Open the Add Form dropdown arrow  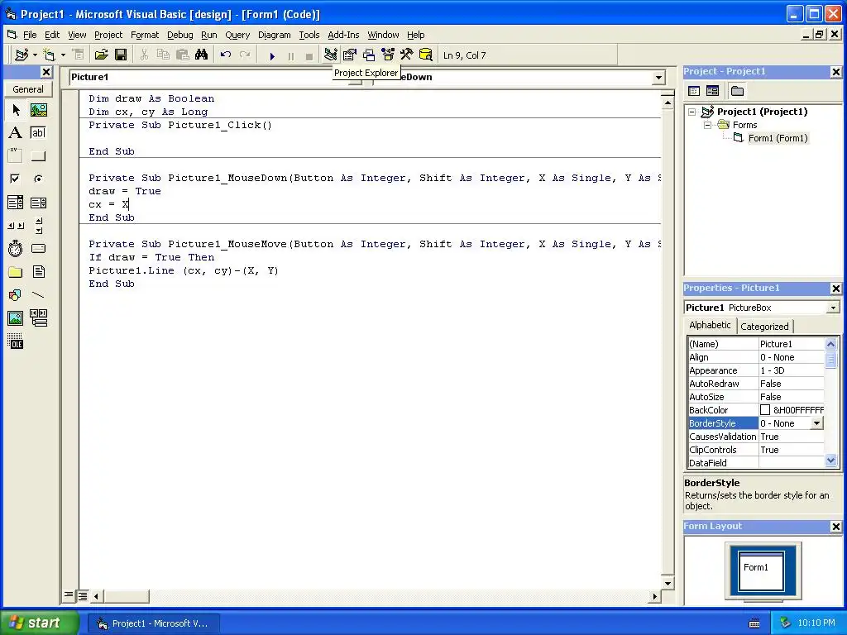pos(63,55)
